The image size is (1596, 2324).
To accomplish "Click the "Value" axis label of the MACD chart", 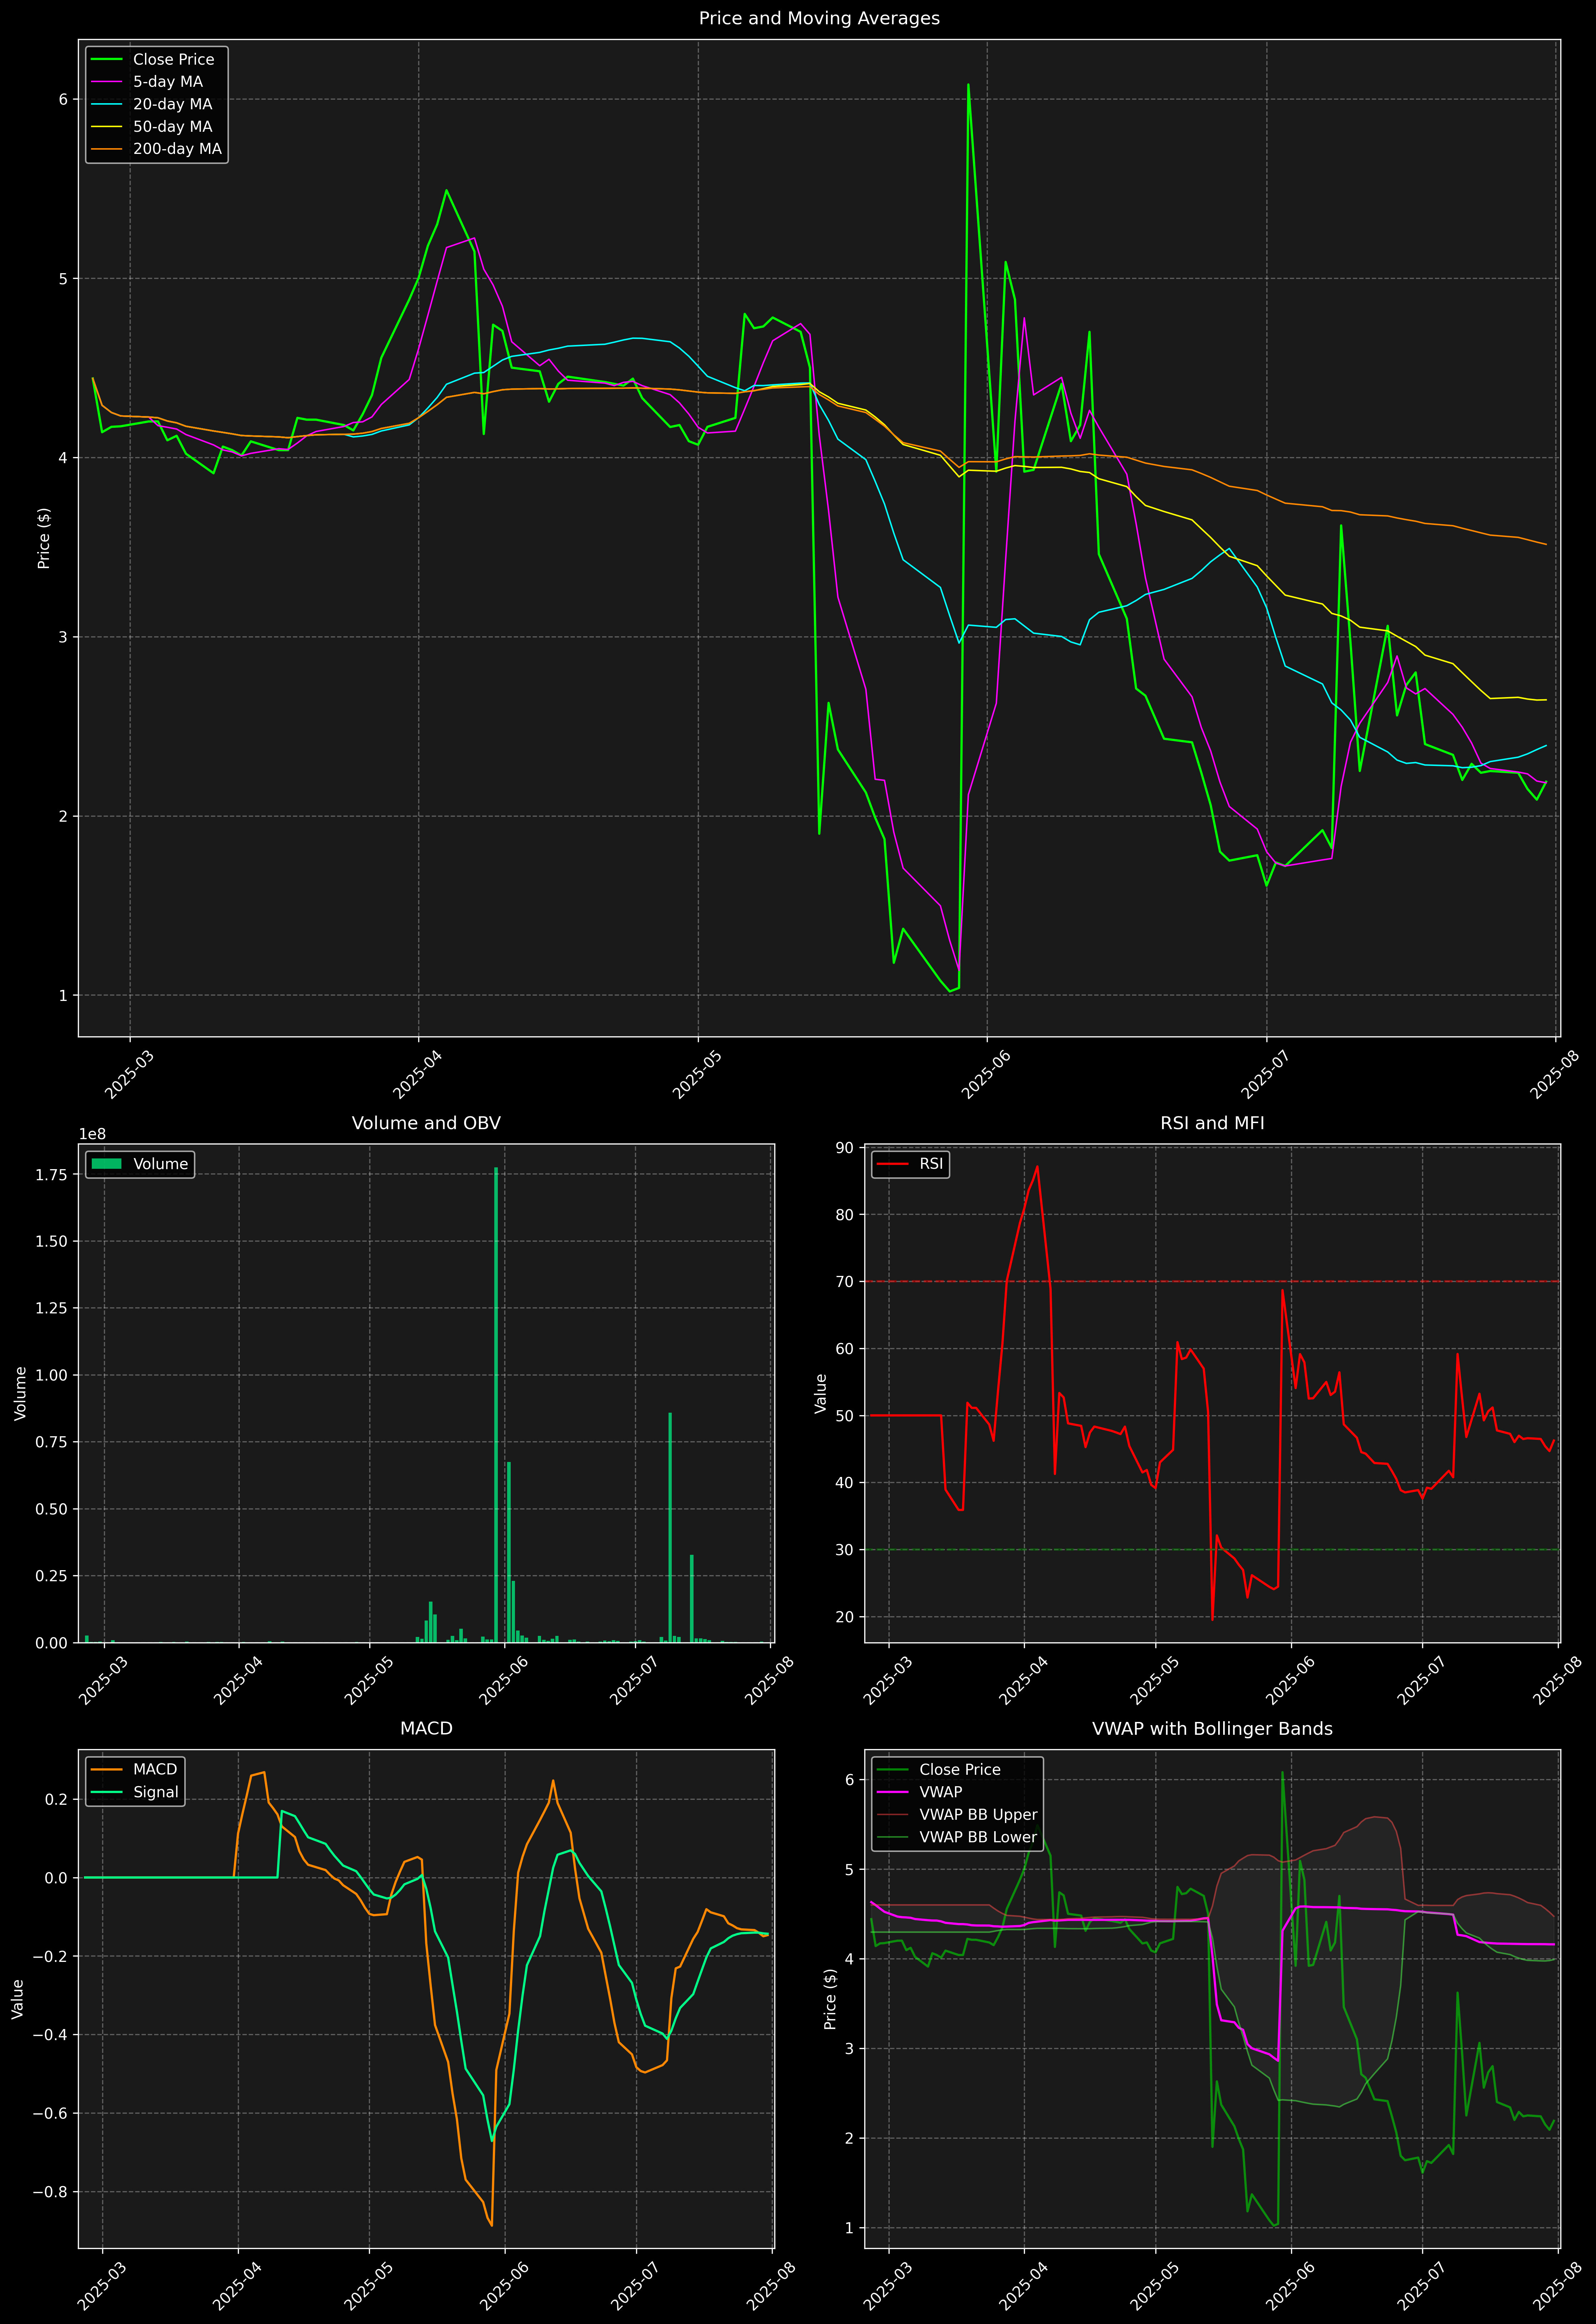I will [17, 1999].
